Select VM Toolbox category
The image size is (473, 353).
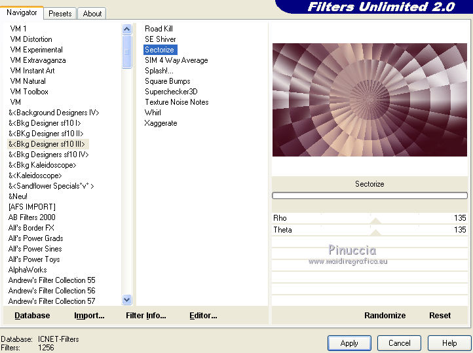tap(29, 92)
